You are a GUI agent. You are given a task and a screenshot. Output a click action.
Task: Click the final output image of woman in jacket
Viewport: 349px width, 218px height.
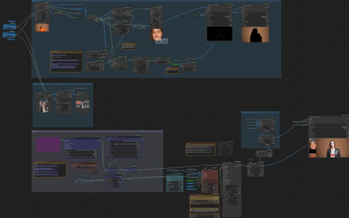point(333,148)
